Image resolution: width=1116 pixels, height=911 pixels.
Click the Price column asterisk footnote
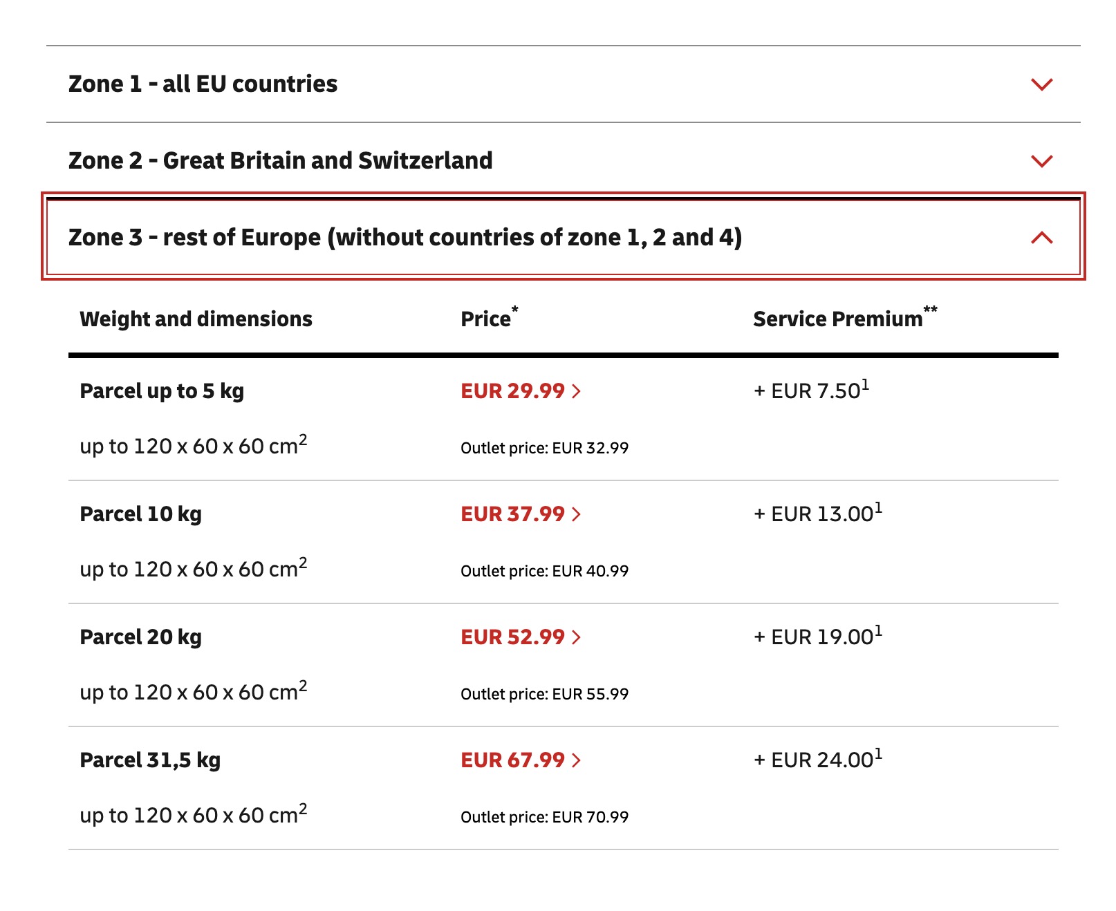pos(514,310)
